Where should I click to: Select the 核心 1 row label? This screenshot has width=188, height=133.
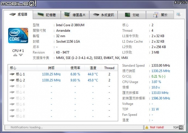coord(20,74)
